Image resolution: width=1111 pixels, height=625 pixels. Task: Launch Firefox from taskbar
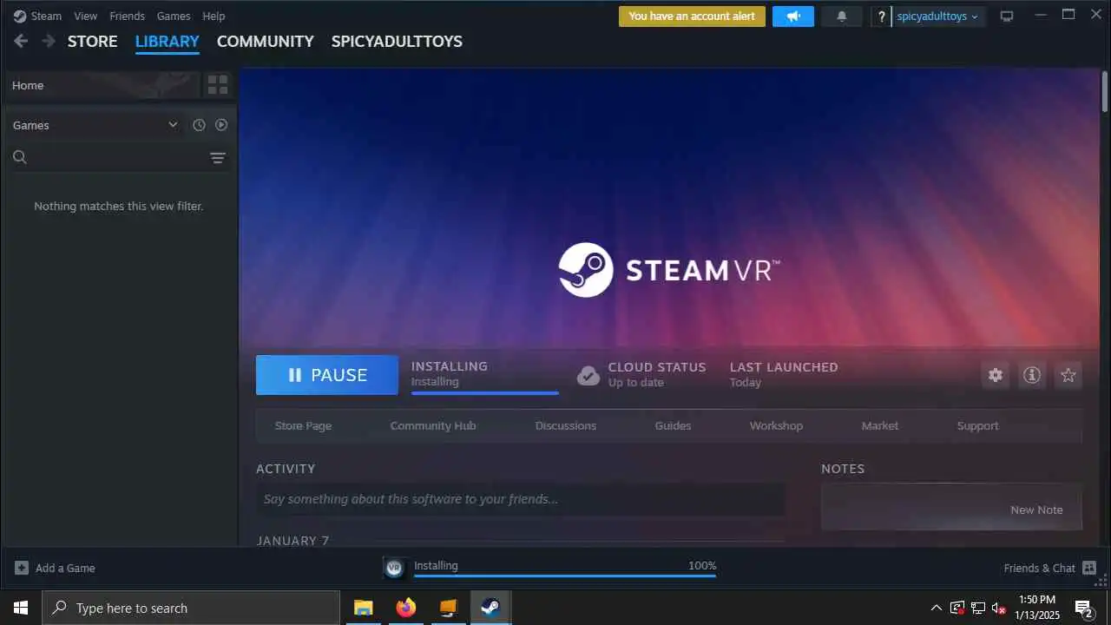pos(405,608)
